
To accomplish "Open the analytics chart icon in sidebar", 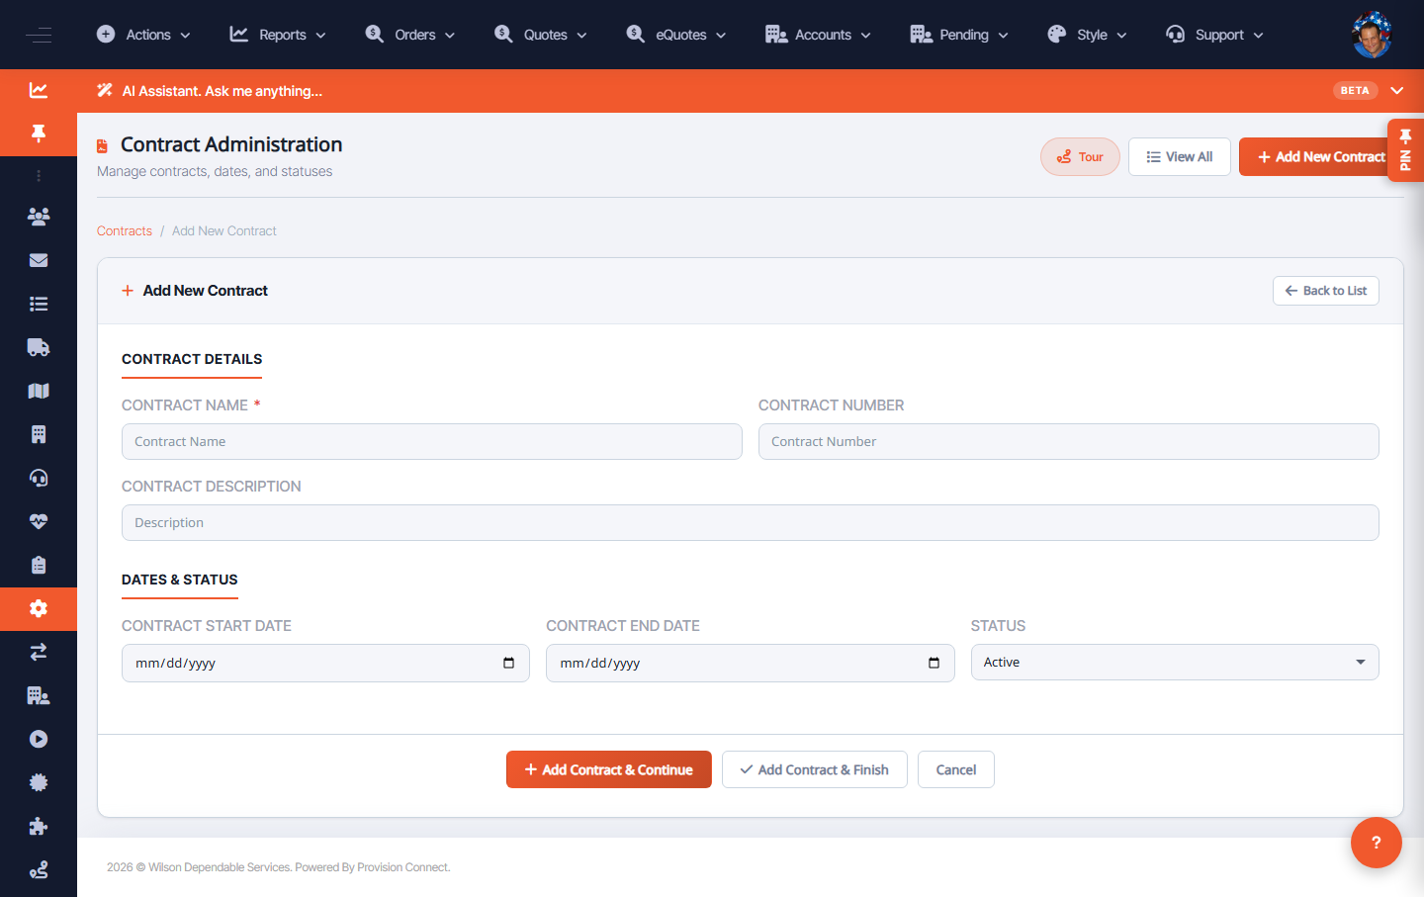I will 39,90.
